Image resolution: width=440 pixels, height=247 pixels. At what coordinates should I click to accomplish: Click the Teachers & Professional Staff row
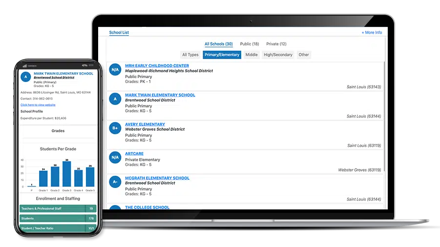tap(58, 208)
